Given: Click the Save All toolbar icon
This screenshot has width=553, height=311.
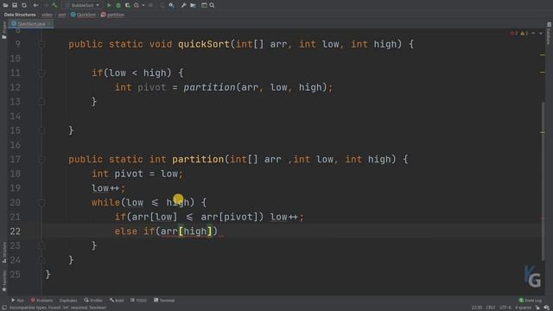Looking at the screenshot, I should pos(15,5).
